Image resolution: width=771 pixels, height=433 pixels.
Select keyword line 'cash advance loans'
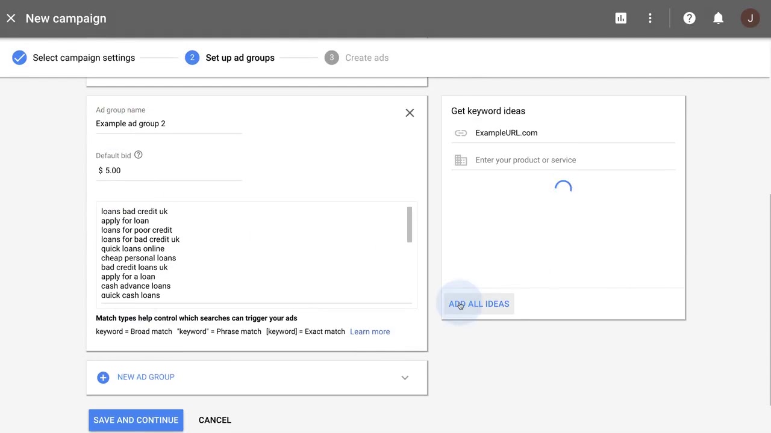tap(136, 286)
